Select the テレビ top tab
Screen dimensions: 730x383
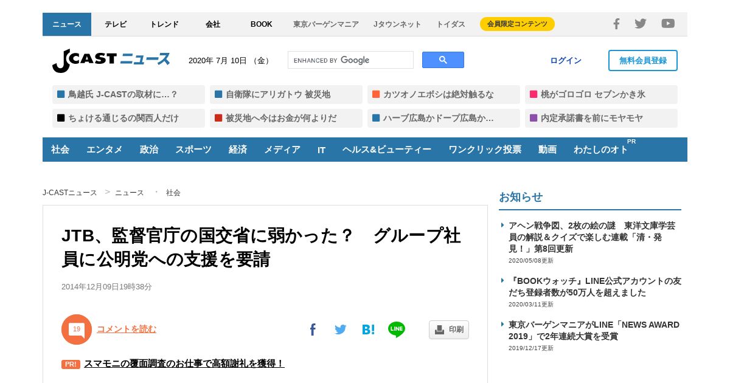coord(116,24)
